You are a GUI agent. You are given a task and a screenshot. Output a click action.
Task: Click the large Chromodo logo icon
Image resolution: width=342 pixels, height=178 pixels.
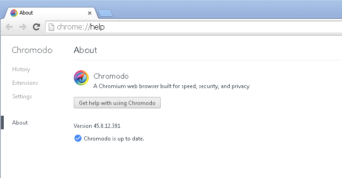[x=81, y=78]
